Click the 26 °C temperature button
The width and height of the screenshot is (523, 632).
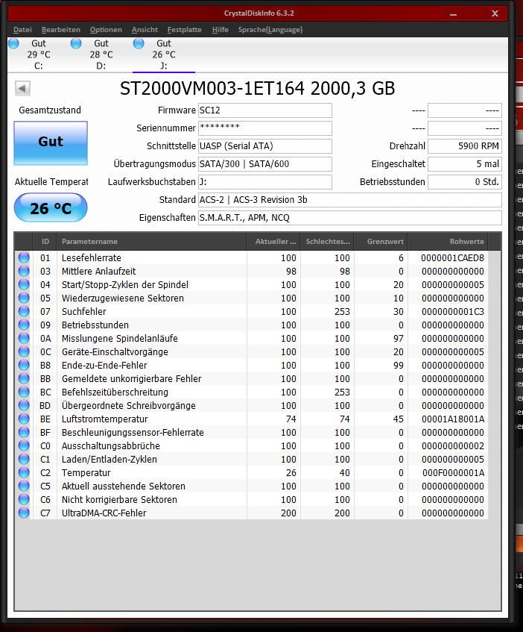[51, 208]
